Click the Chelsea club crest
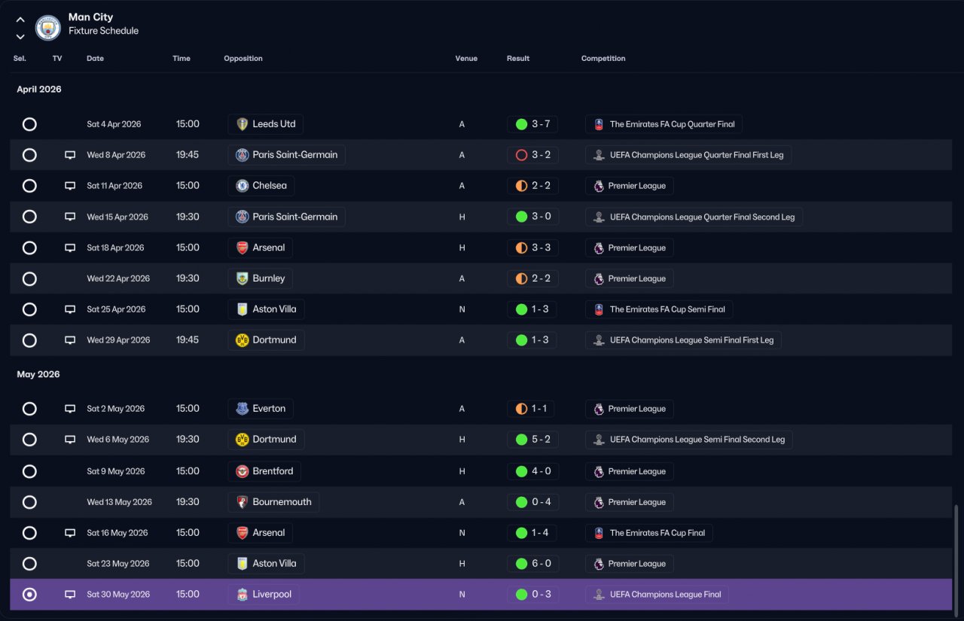This screenshot has width=964, height=621. 242,186
